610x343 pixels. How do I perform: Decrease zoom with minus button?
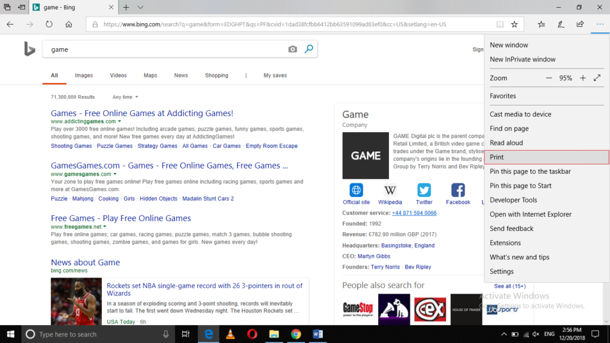pos(549,78)
